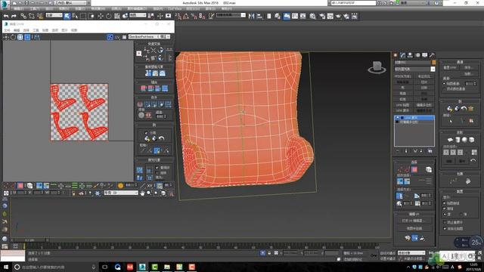
Task: Open the Utilities hammer tab
Action: point(432,55)
